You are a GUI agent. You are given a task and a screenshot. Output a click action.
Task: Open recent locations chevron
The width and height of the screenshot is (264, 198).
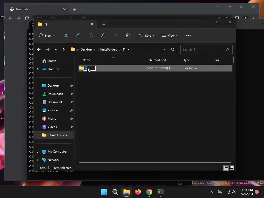[56, 49]
